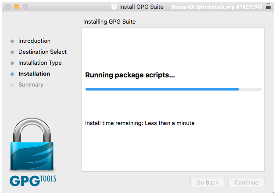Viewport: 275px width, 195px height.
Task: Click the bullet beside Installation Type
Action: (x=12, y=63)
